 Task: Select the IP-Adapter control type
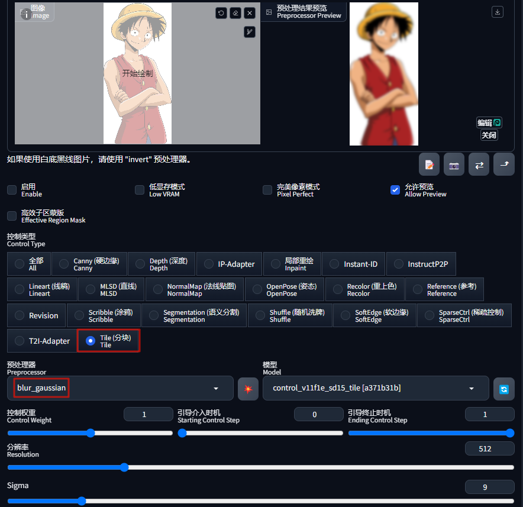click(x=229, y=264)
